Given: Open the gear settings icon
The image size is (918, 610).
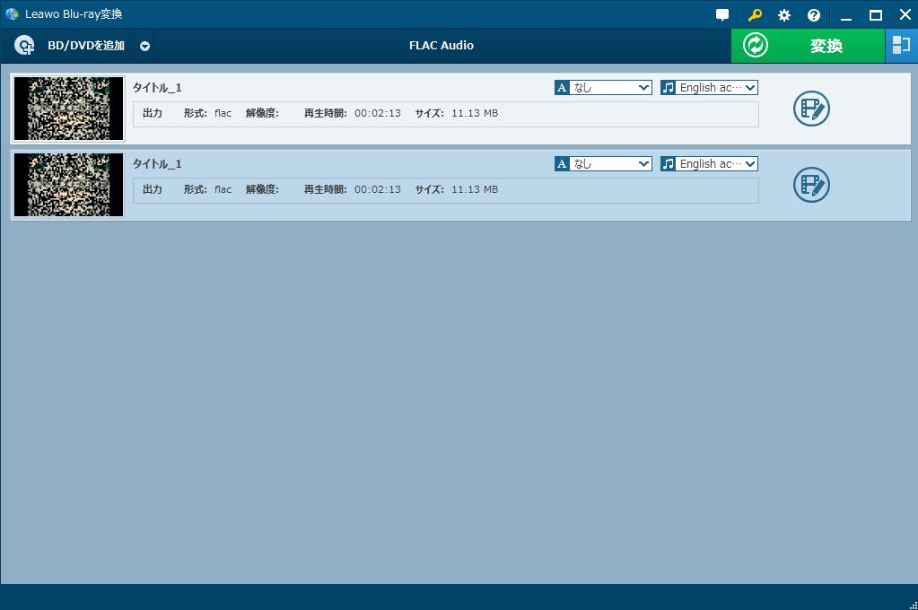Looking at the screenshot, I should click(782, 14).
